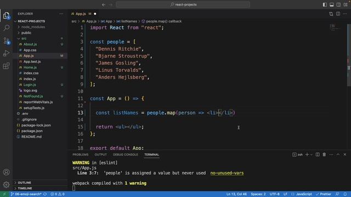
Task: Split the terminal
Action: [x=318, y=154]
